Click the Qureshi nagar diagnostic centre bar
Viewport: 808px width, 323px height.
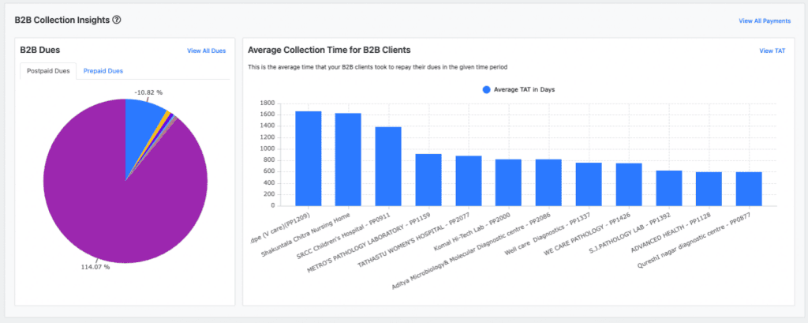point(749,188)
